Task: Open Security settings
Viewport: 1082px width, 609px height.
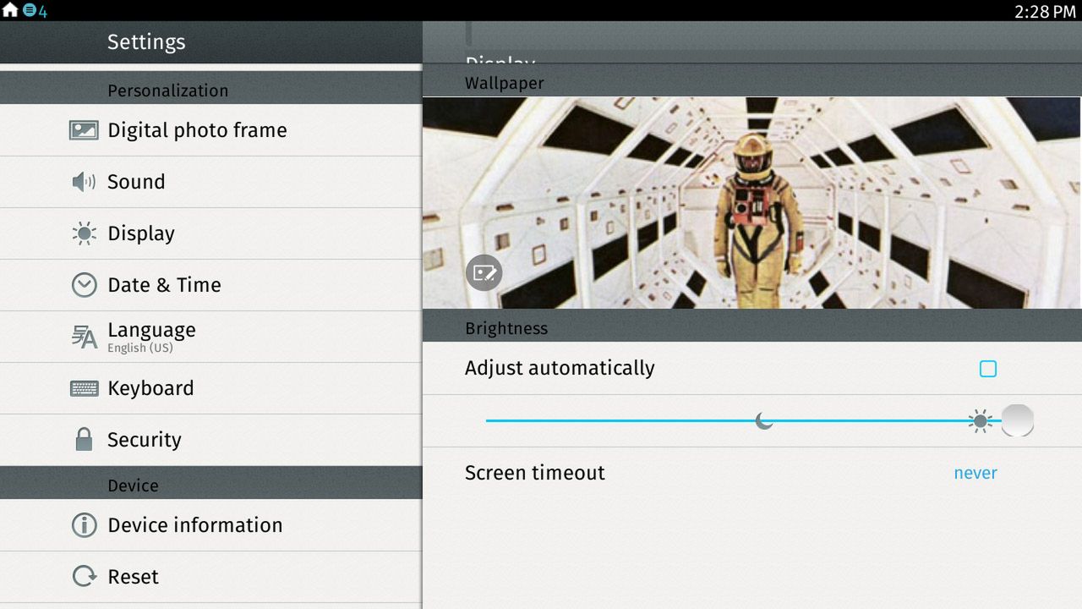Action: point(210,440)
